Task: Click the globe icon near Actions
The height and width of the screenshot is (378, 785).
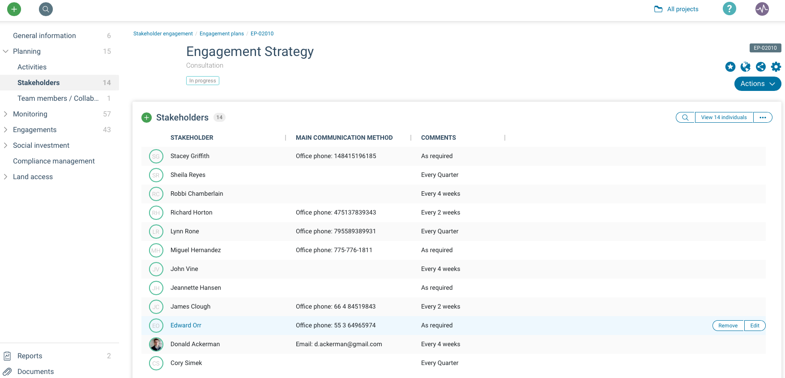Action: point(745,67)
